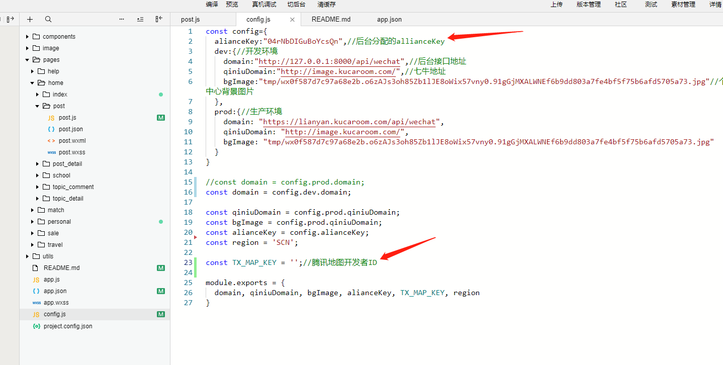
Task: Open project.config.json file
Action: coord(68,326)
